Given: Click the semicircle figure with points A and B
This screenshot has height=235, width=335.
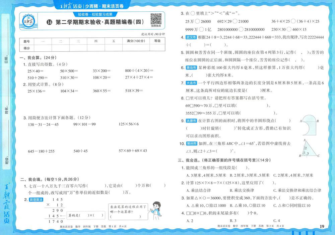Looking at the screenshot, I should point(309,125).
